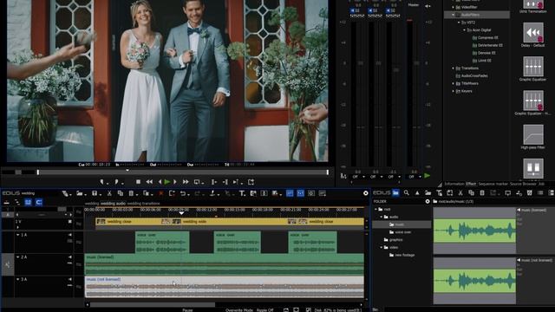Click the player position scrub bar
Viewport: 555px width, 312px height.
click(183, 172)
